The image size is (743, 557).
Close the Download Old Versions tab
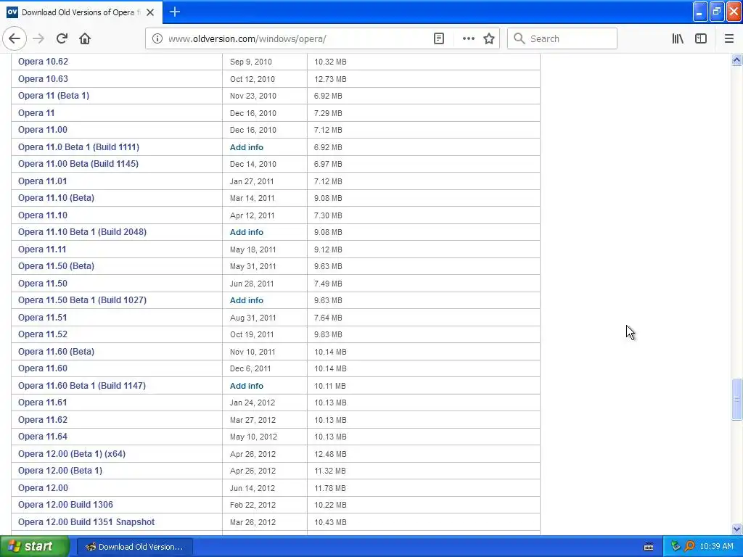pyautogui.click(x=150, y=12)
